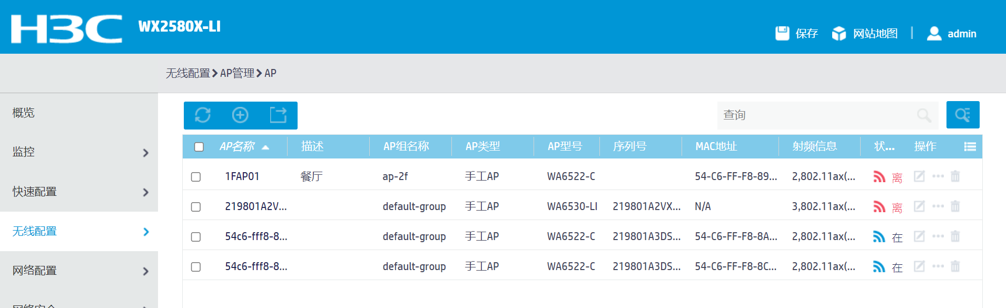Click the admin account name
This screenshot has height=308, width=1006.
pos(962,34)
